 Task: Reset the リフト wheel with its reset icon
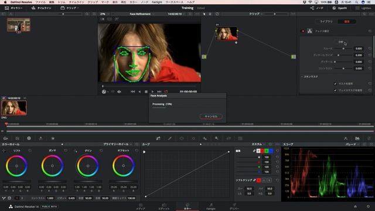[30, 151]
